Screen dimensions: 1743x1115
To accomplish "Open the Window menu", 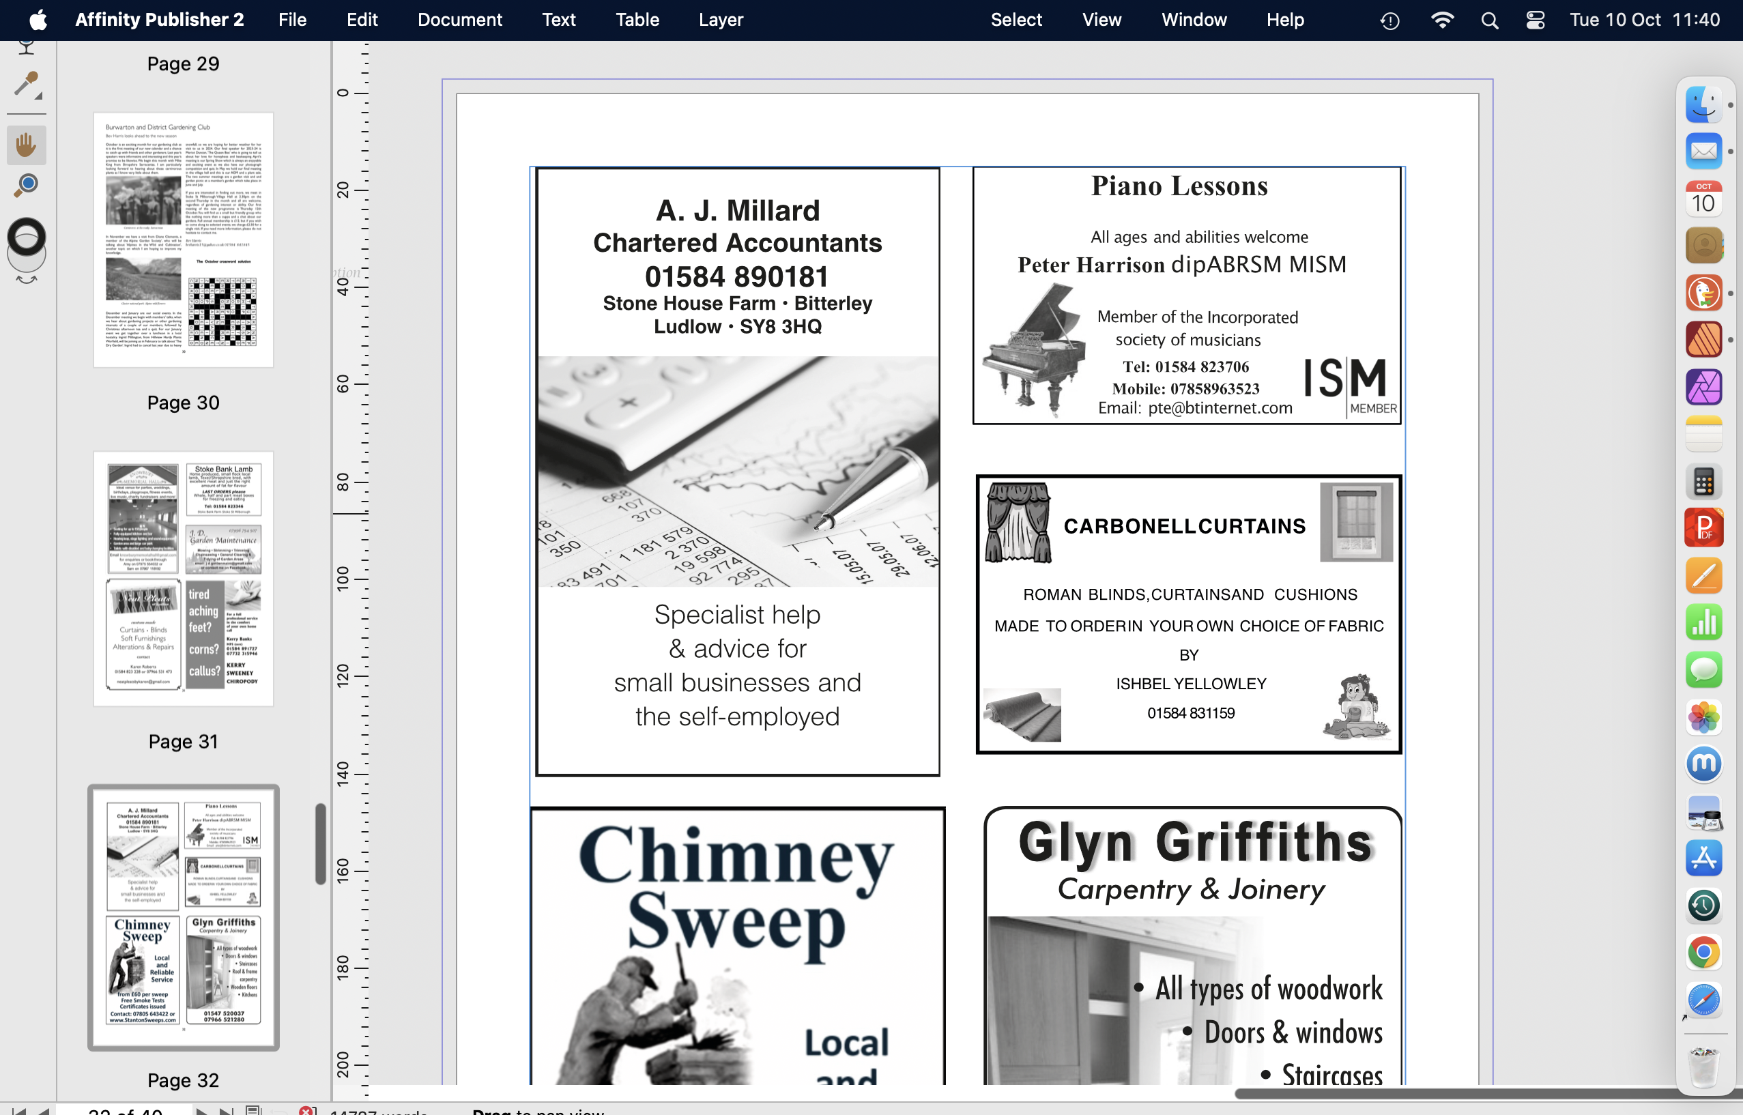I will [1194, 20].
